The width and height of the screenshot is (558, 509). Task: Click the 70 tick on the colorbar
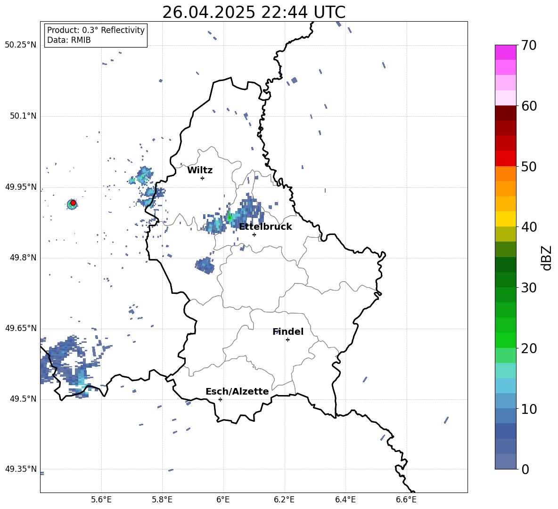coord(529,46)
